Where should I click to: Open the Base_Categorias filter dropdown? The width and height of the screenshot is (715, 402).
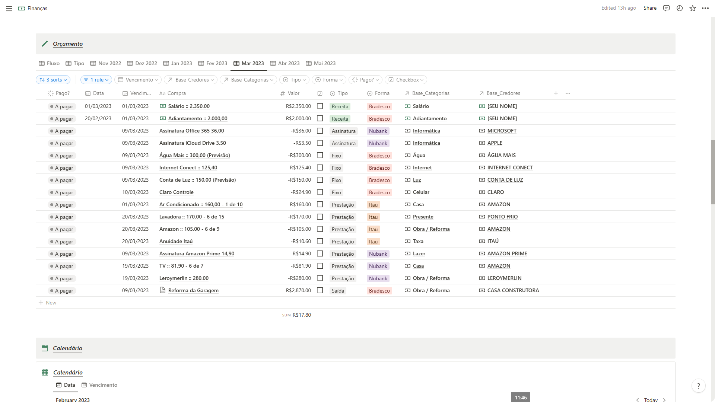248,80
